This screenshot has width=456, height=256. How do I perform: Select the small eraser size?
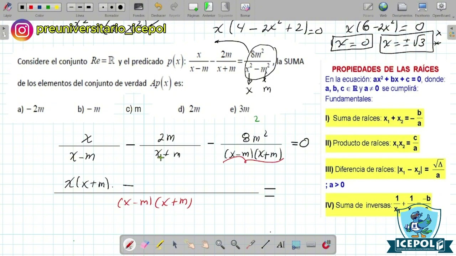pos(103,7)
